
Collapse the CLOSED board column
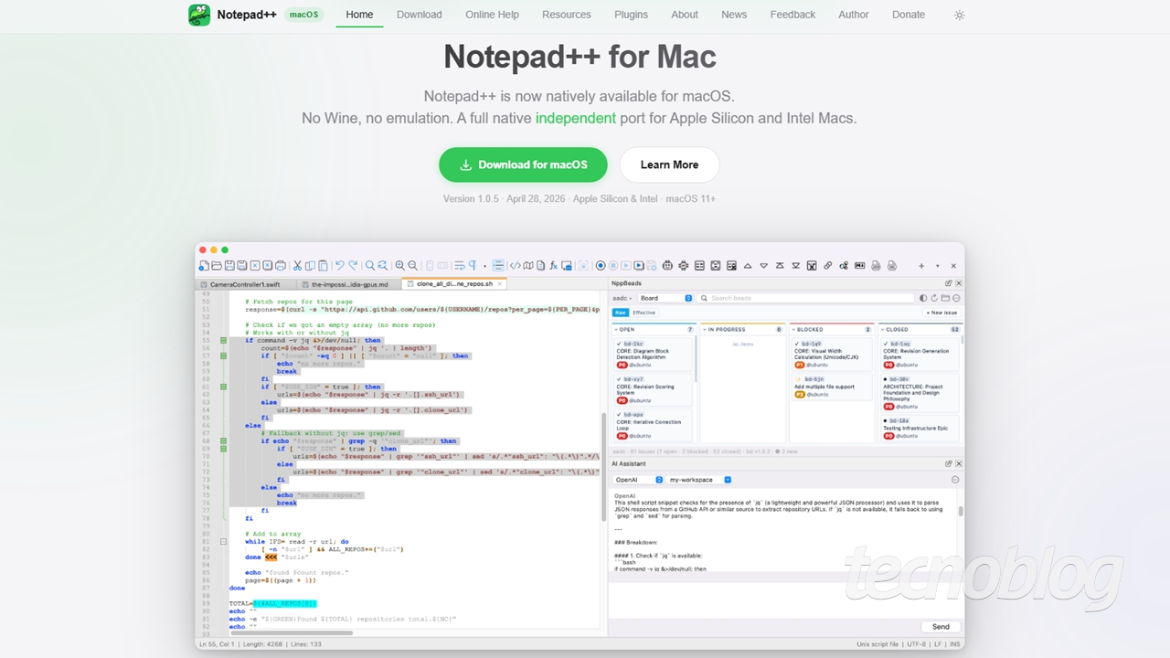(882, 329)
